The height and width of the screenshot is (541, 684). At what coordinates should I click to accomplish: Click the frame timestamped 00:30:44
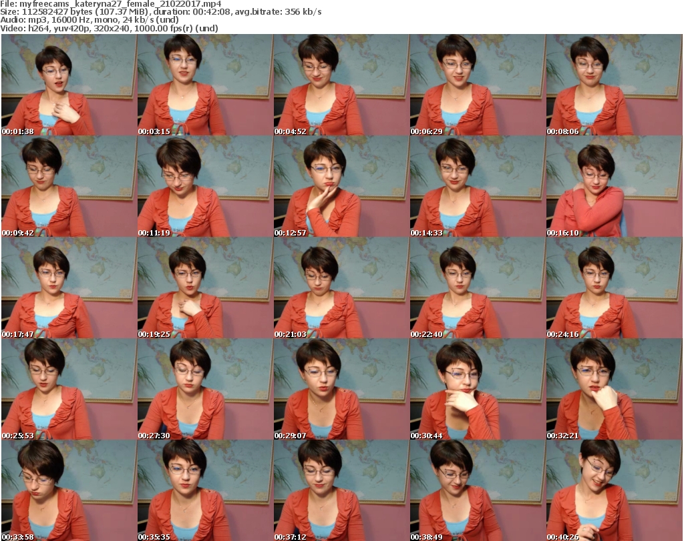[478, 390]
